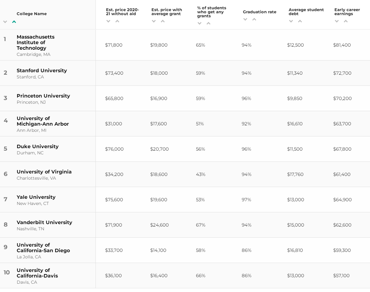Sort percent of students with grants descending

pos(199,23)
